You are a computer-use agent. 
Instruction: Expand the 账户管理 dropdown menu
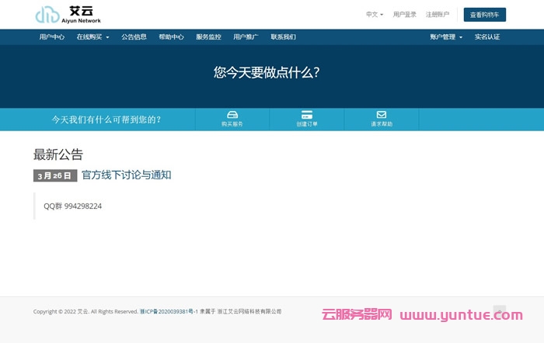[446, 36]
